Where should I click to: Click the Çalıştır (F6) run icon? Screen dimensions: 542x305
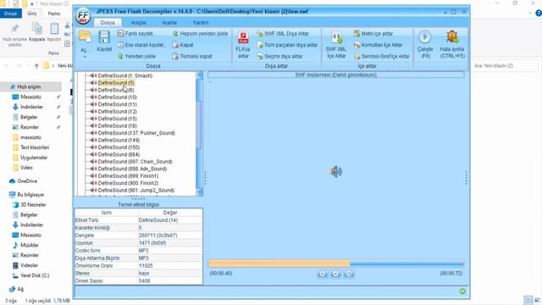click(x=425, y=36)
